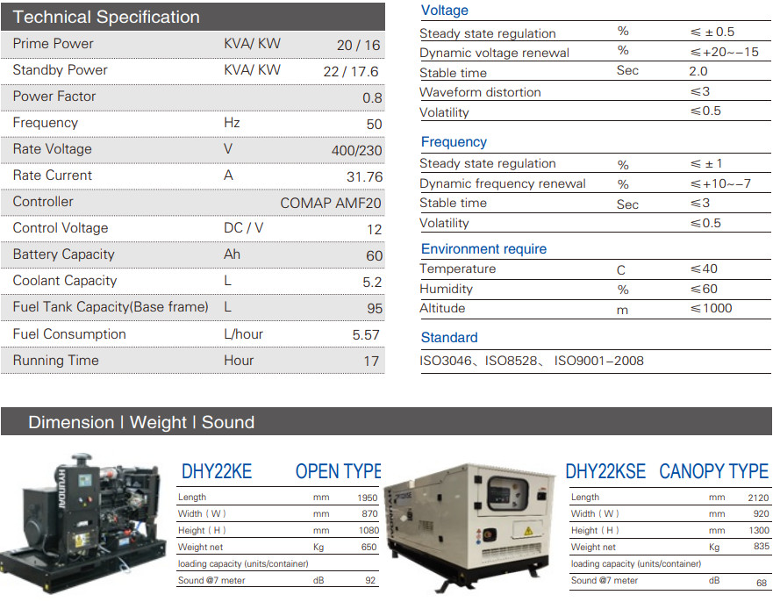
Task: Click the open type sound value "92"
Action: 370,581
